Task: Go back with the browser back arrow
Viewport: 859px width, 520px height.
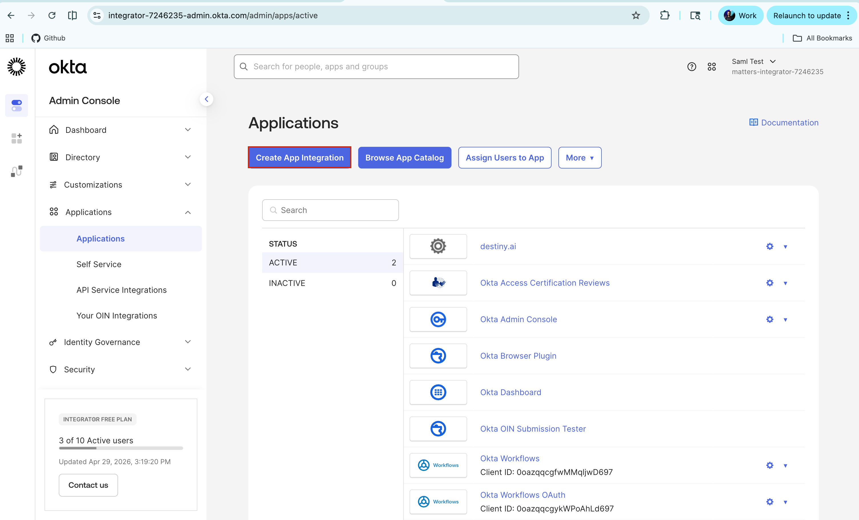Action: click(x=11, y=15)
